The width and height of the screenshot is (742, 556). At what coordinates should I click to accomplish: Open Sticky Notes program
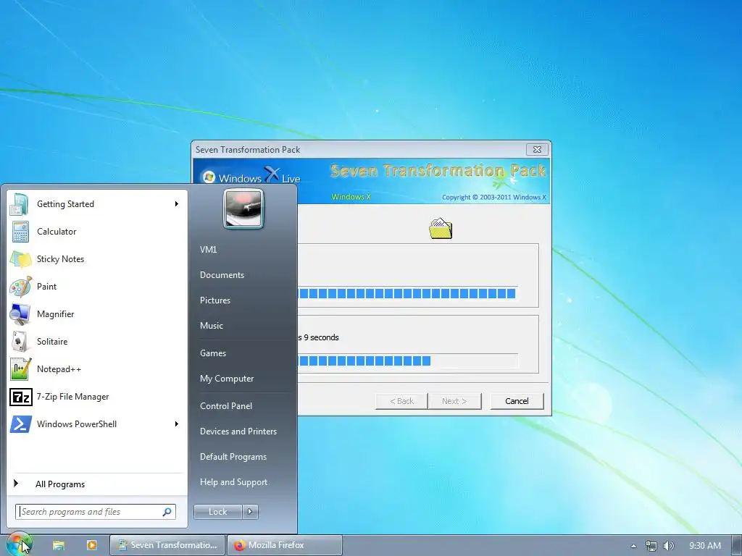coord(96,258)
